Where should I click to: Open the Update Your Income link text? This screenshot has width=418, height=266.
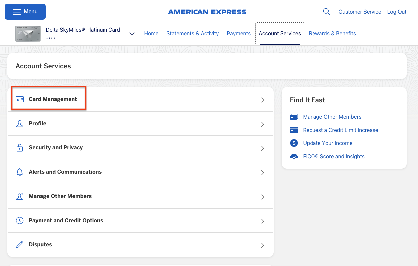click(328, 143)
